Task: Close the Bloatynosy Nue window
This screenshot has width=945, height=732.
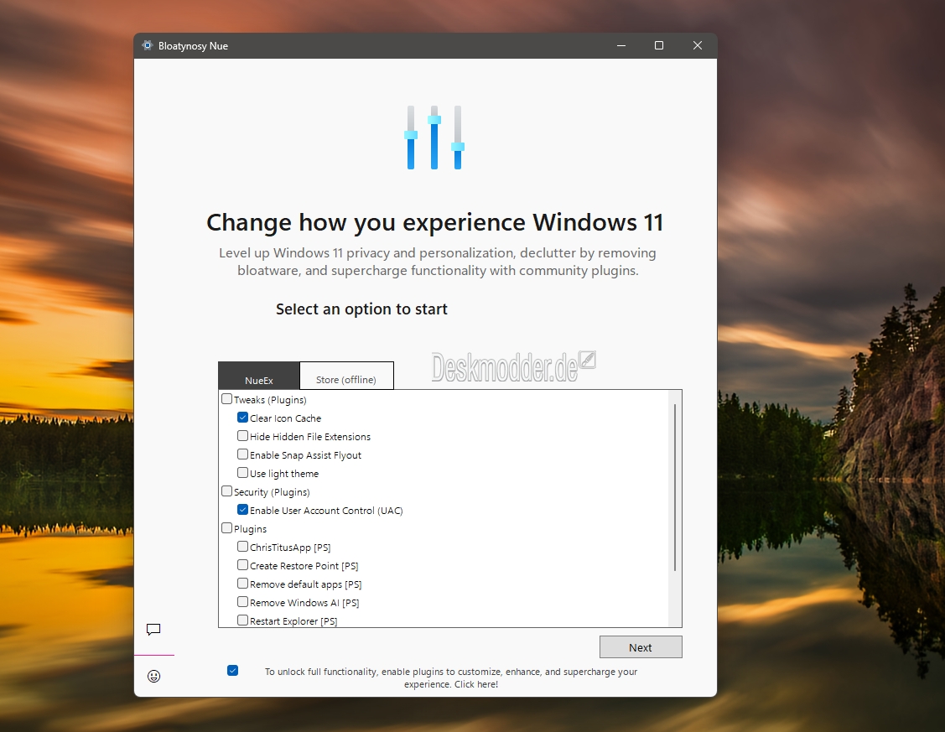Action: click(698, 46)
